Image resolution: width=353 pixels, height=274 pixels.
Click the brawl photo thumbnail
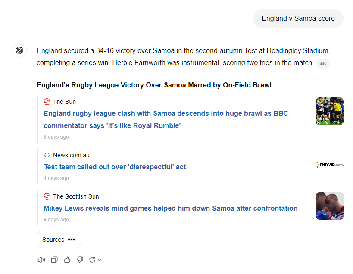click(x=329, y=111)
